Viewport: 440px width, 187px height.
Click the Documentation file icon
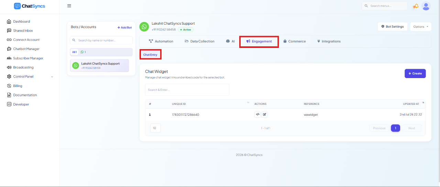[9, 95]
